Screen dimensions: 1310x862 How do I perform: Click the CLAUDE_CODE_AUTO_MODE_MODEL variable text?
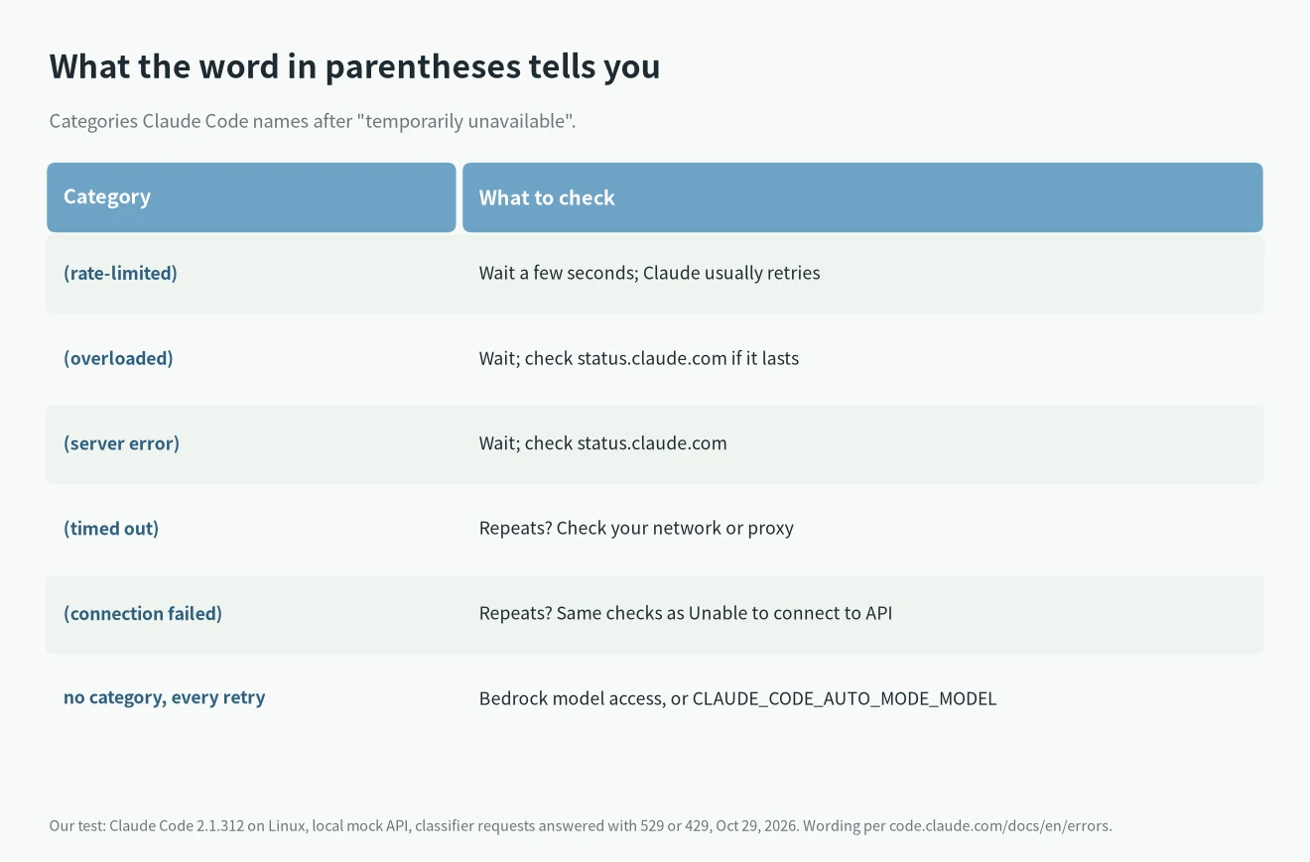click(x=845, y=698)
